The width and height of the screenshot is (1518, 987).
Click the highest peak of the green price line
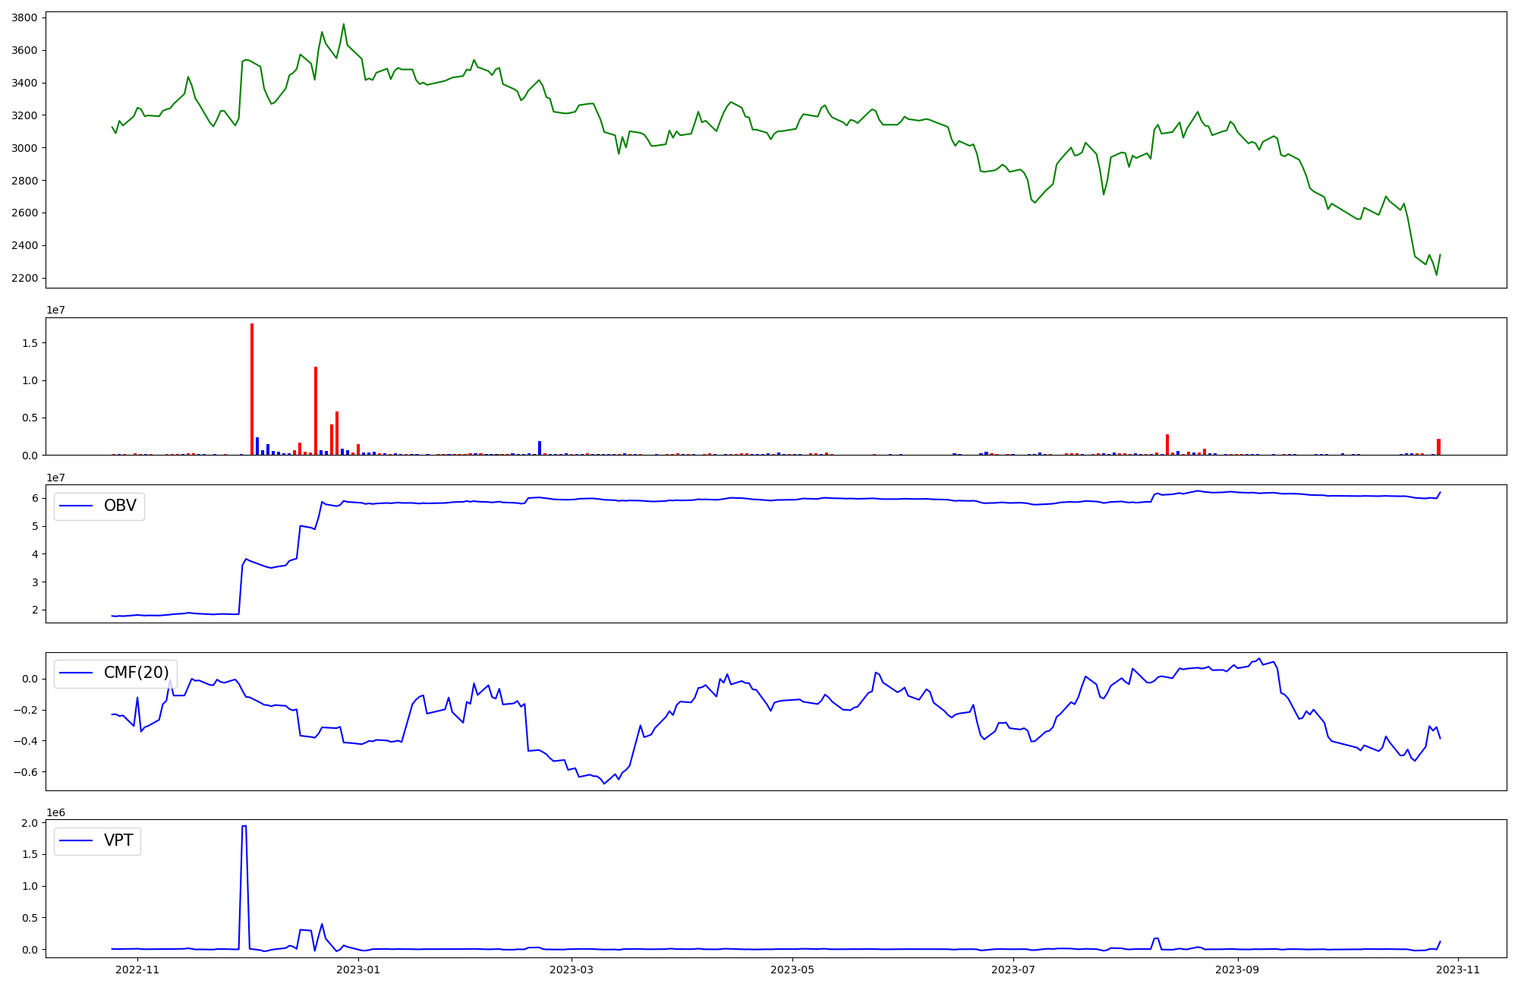pyautogui.click(x=344, y=24)
